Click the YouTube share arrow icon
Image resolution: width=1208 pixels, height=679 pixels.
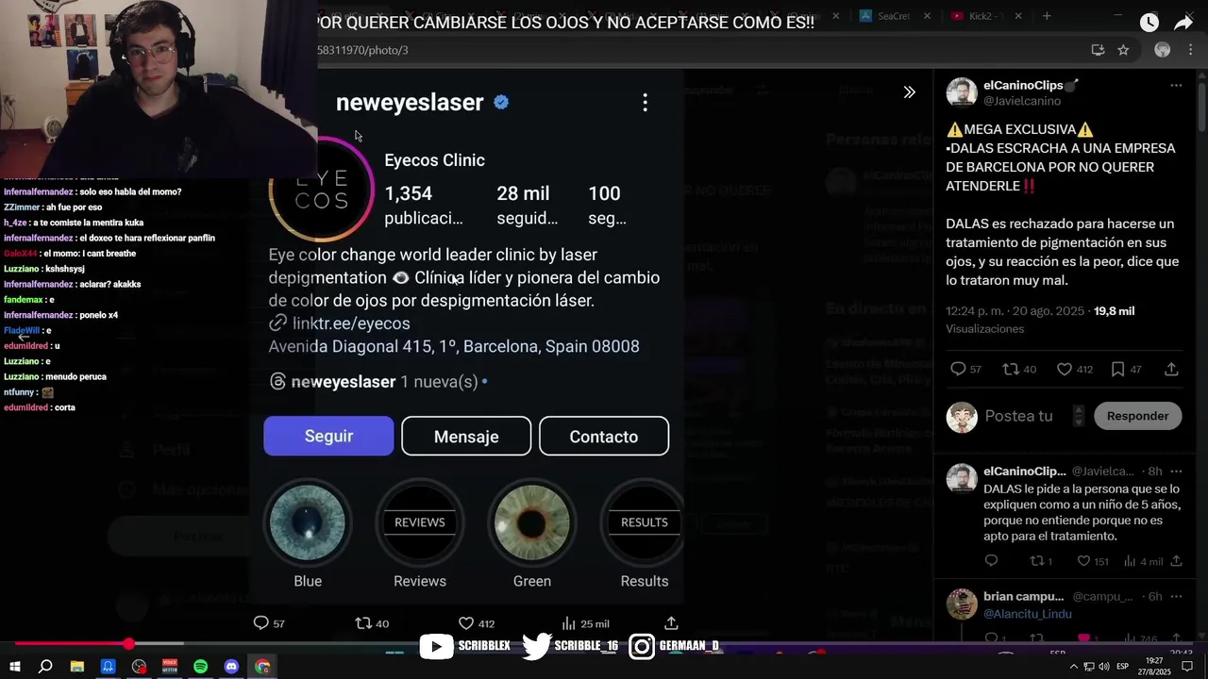click(x=1183, y=23)
